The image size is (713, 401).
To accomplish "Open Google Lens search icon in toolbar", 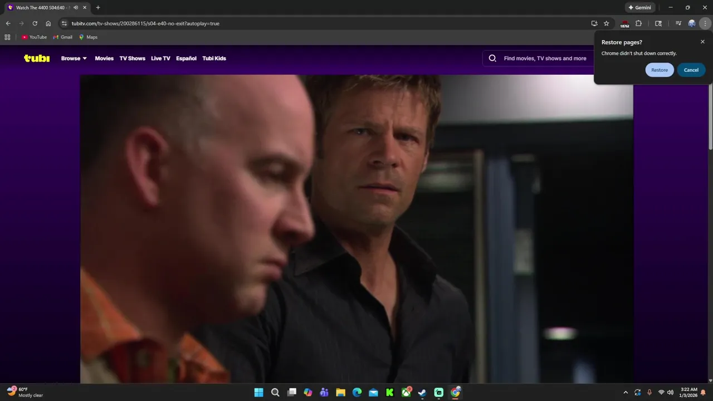I will point(658,23).
